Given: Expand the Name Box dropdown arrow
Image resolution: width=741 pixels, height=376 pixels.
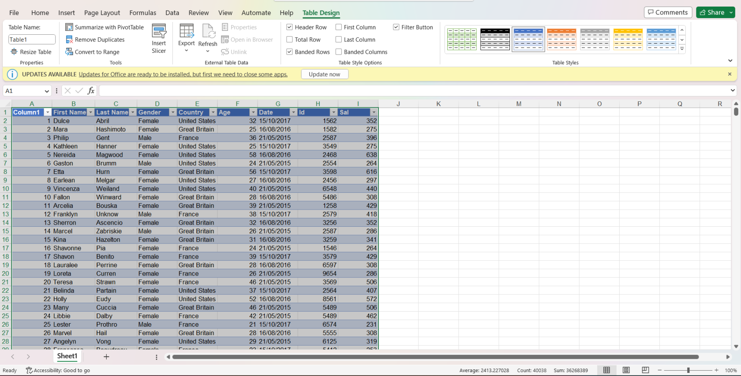Looking at the screenshot, I should pos(47,91).
